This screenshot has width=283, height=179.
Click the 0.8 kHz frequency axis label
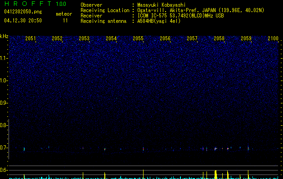pos(4,125)
